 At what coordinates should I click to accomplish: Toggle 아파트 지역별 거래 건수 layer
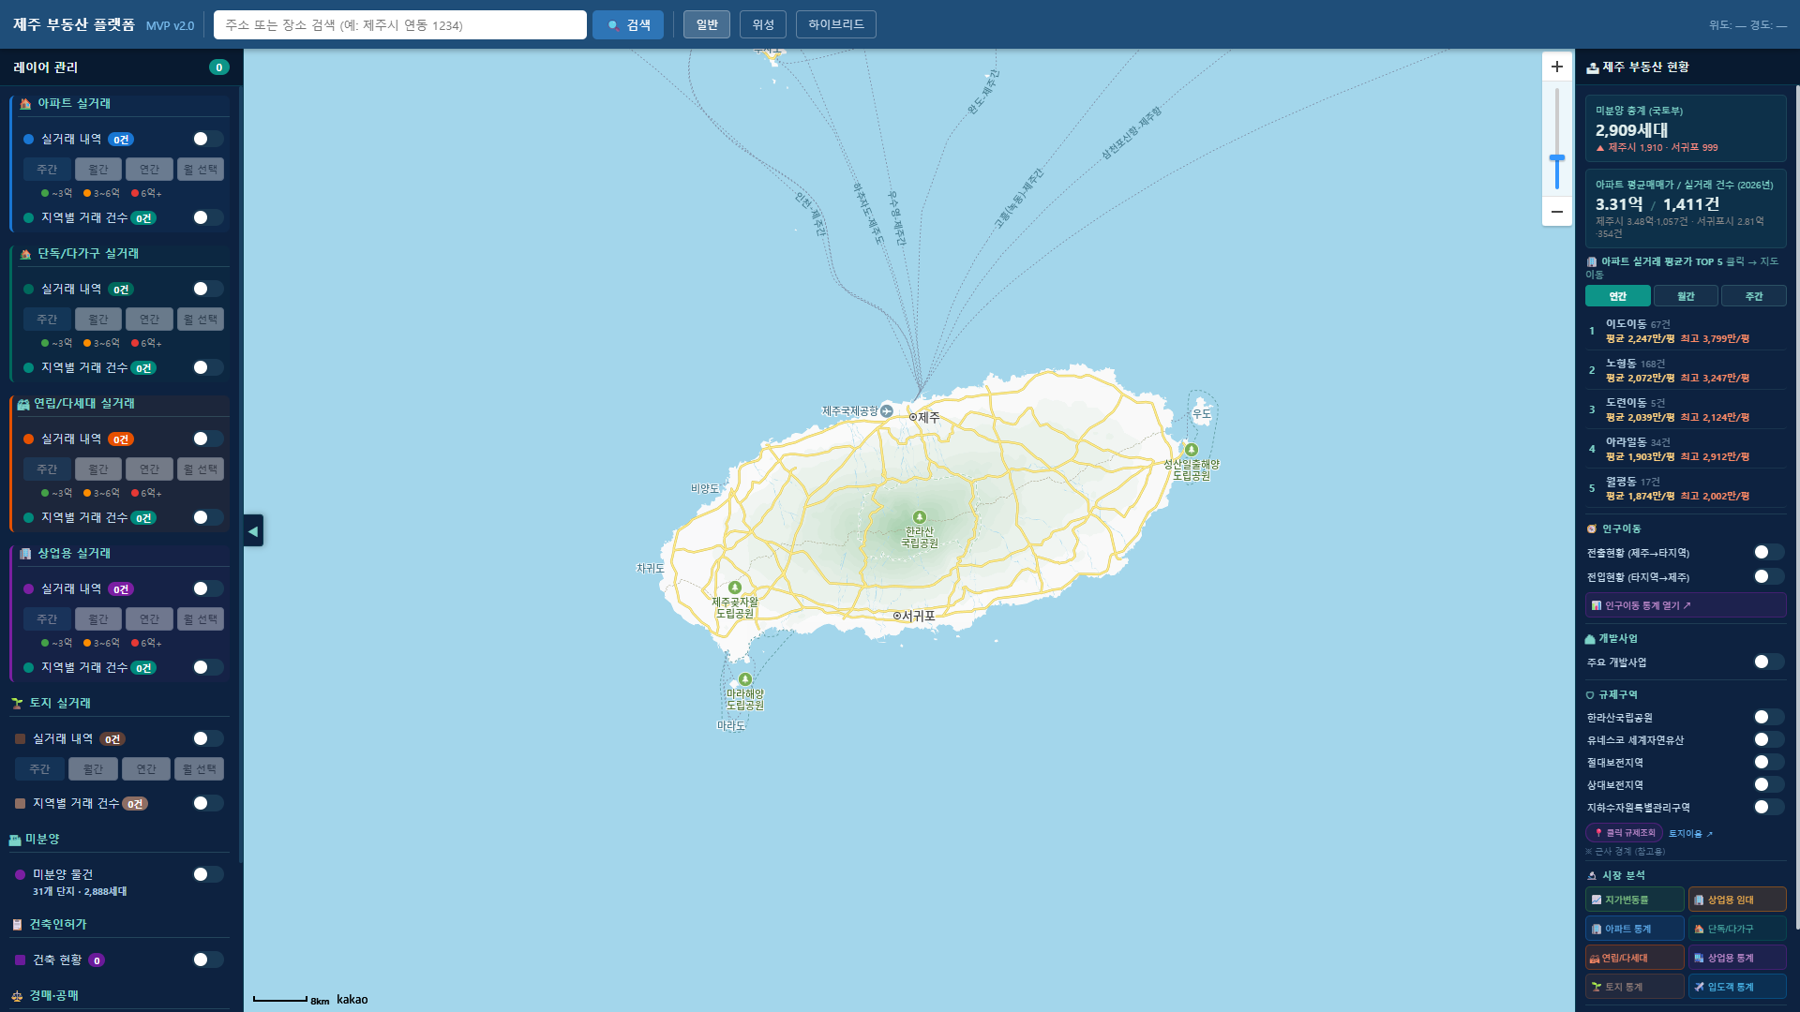pos(207,217)
